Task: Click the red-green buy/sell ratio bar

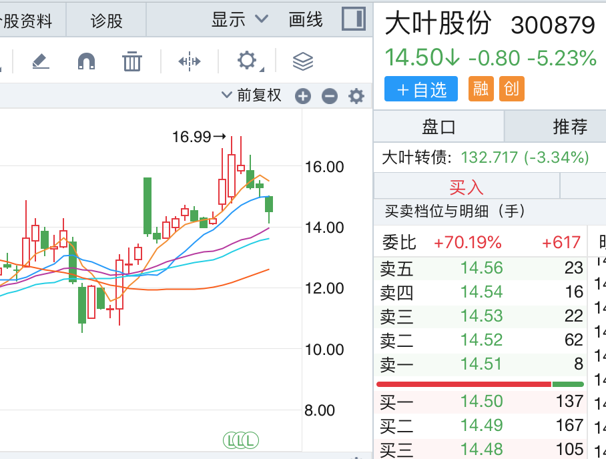Action: tap(479, 384)
